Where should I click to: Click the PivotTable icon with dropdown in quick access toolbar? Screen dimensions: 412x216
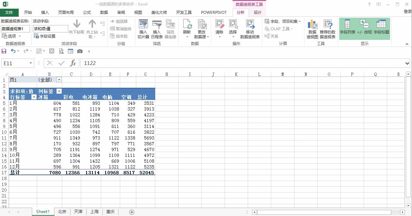pyautogui.click(x=40, y=51)
